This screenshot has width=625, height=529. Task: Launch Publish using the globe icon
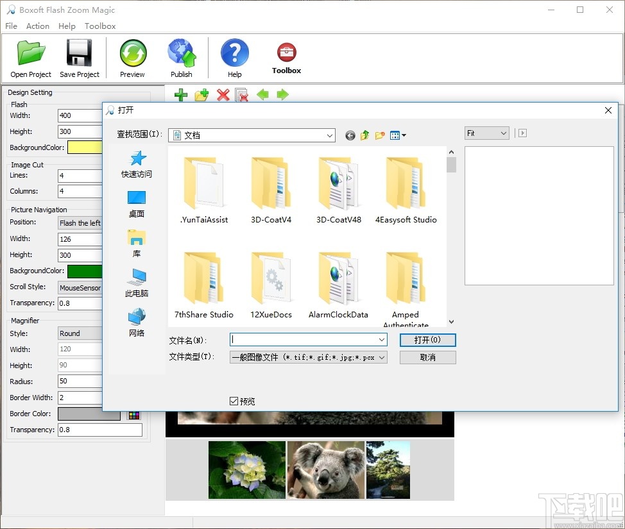coord(182,53)
